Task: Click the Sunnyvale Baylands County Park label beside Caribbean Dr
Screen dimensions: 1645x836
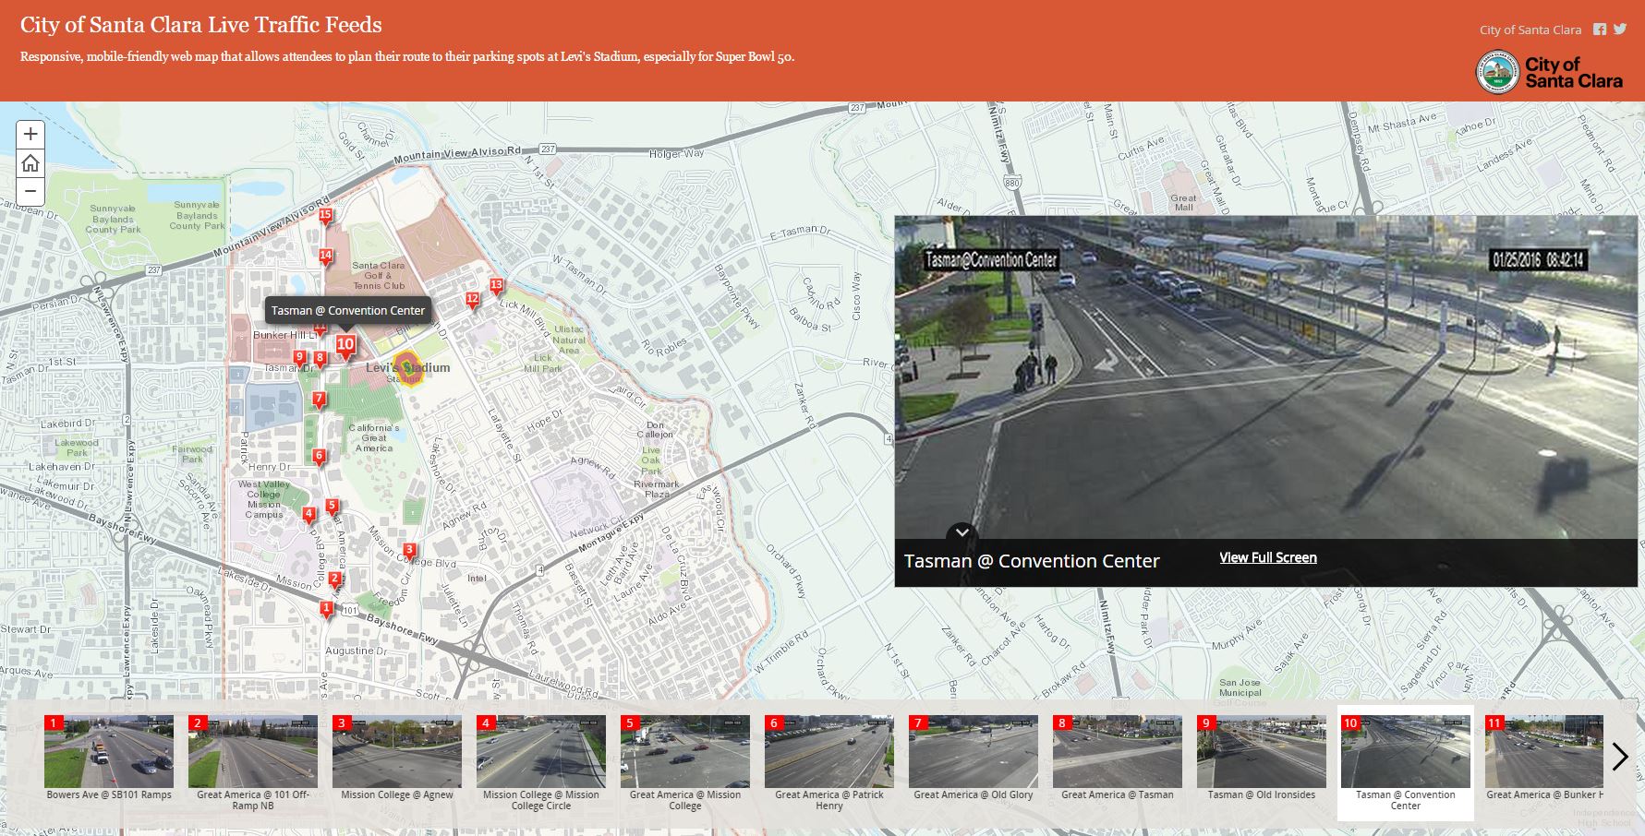Action: point(114,219)
